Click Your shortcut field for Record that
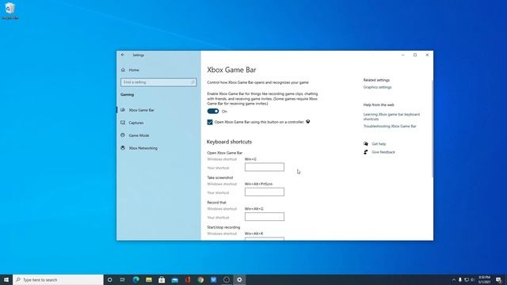The image size is (507, 285). click(x=265, y=217)
